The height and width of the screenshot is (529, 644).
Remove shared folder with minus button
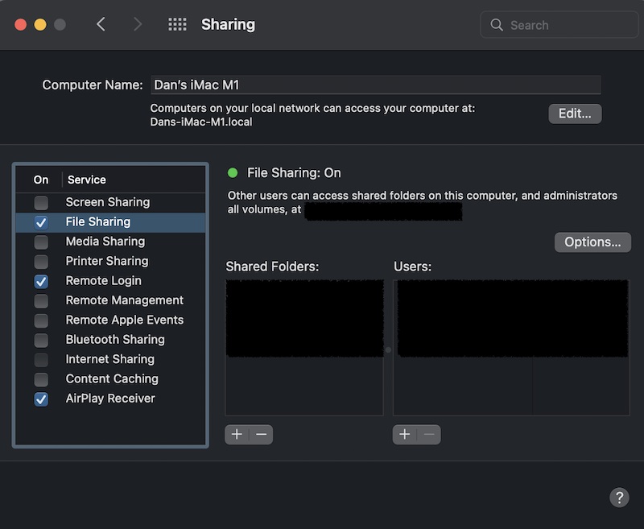pyautogui.click(x=261, y=435)
